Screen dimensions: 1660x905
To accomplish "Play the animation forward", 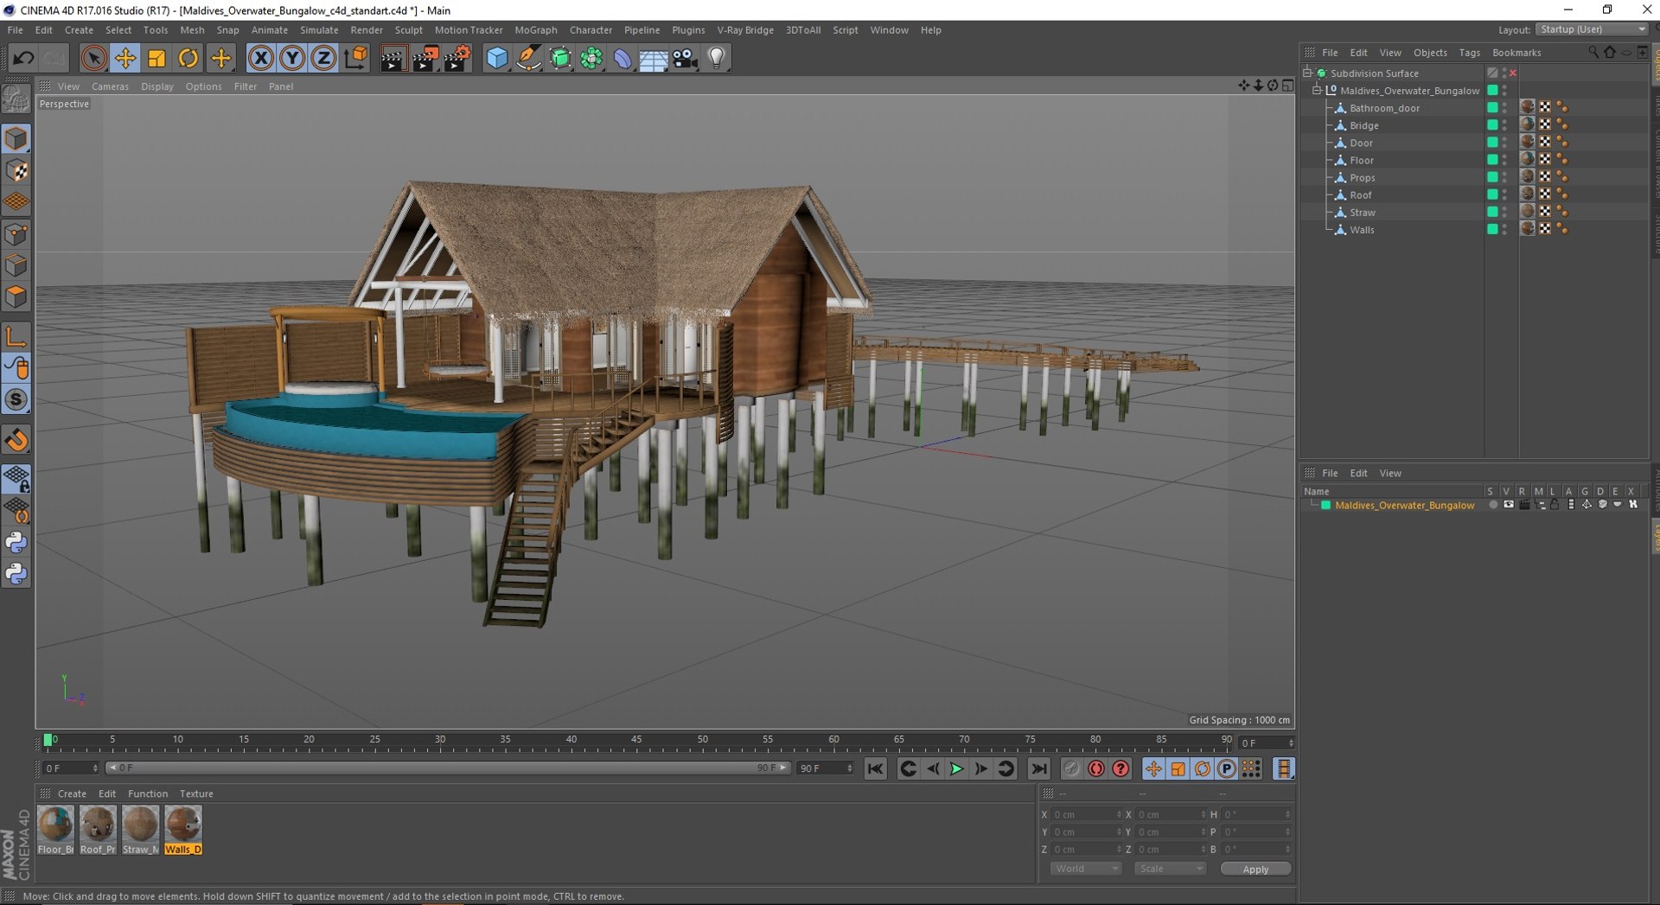I will (956, 768).
